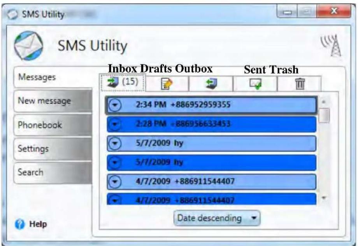Close the SMS Utility window

(x=333, y=11)
